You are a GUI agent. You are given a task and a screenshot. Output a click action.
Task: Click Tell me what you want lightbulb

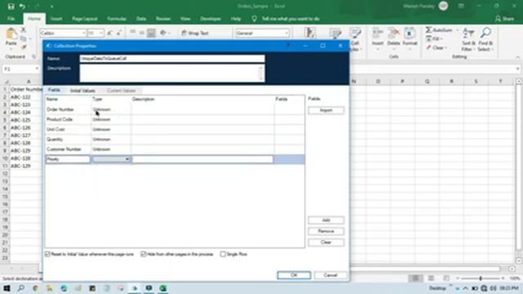254,19
